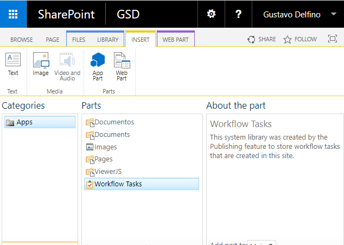Image resolution: width=344 pixels, height=245 pixels.
Task: Insert a Text element from ribbon
Action: point(13,65)
